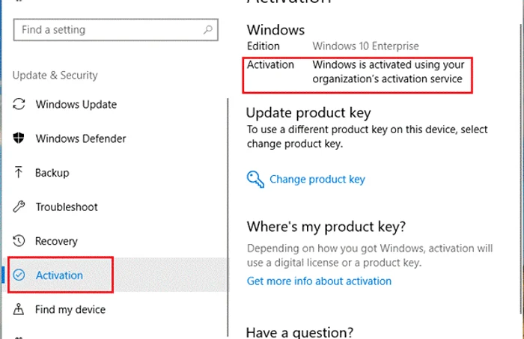Click the Change product key link
524x339 pixels.
point(317,180)
